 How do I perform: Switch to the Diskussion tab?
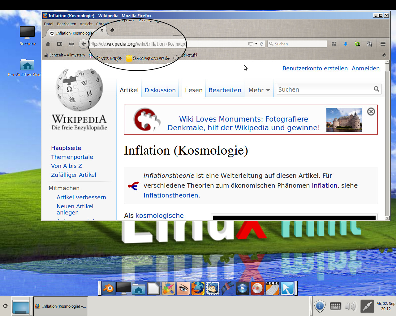[160, 90]
